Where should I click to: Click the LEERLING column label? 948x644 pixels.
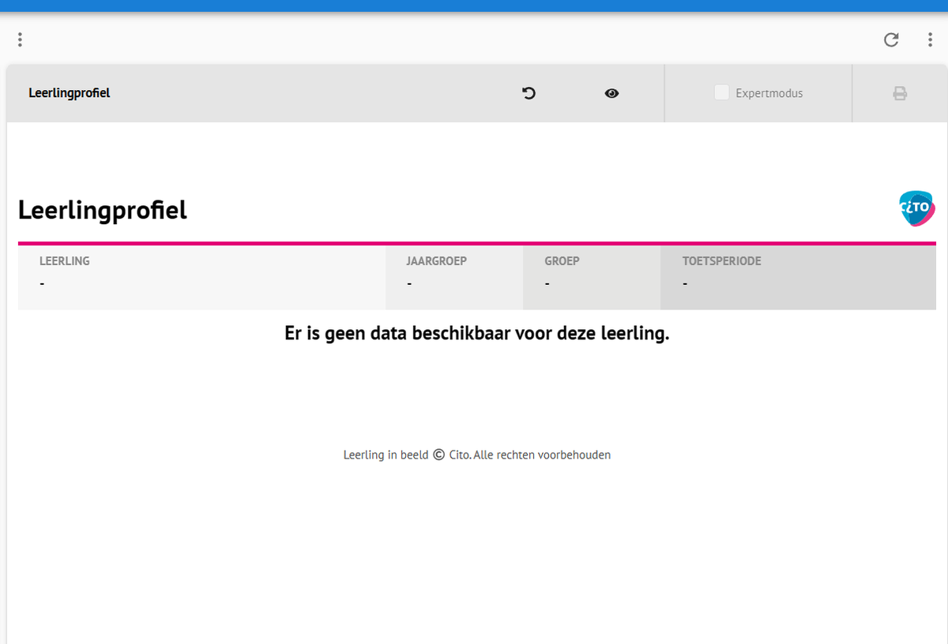tap(65, 260)
